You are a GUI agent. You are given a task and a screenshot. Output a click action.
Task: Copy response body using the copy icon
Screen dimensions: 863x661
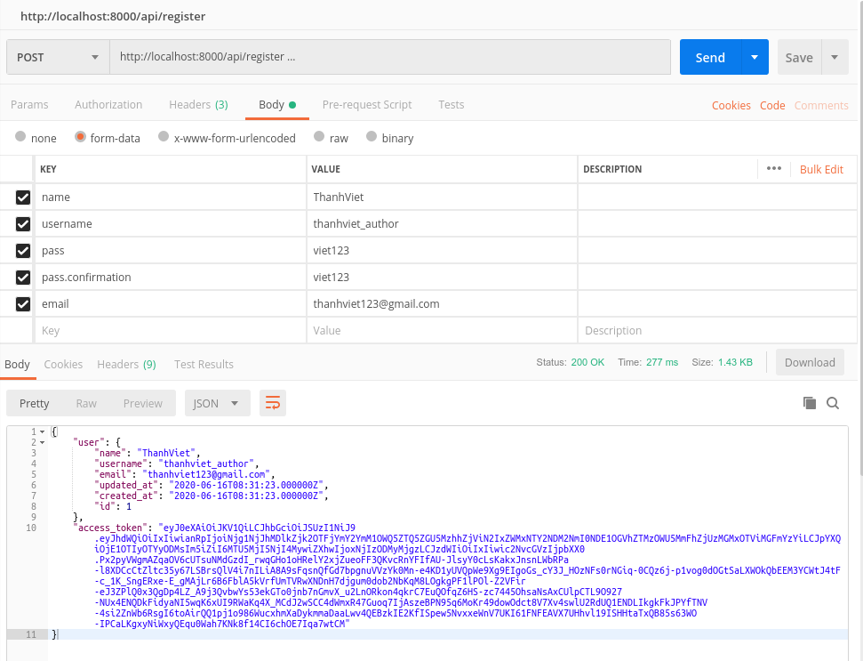[x=809, y=403]
